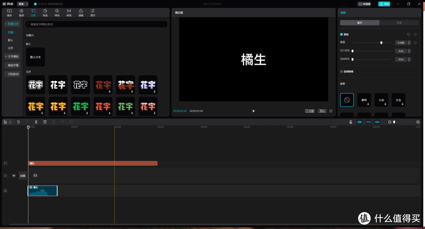Screen dimensions: 425x229
Task: Click the 淡出时长 value stepper arrows
Action: click(409, 60)
